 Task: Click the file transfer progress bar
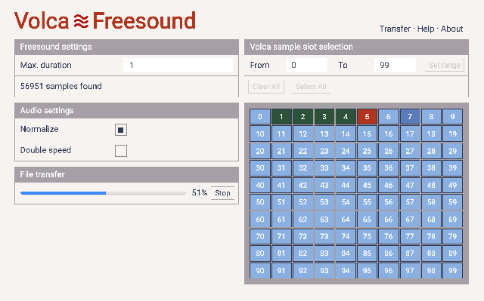103,193
